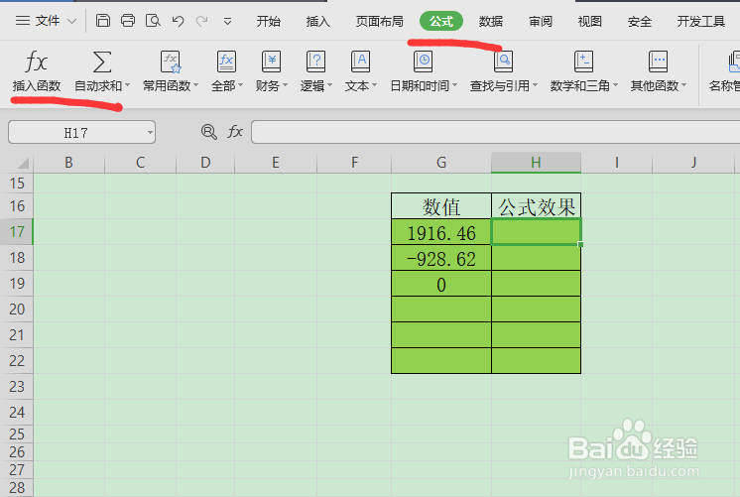This screenshot has height=497, width=740.
Task: Open the Logical (逻辑) functions icon
Action: coord(315,62)
